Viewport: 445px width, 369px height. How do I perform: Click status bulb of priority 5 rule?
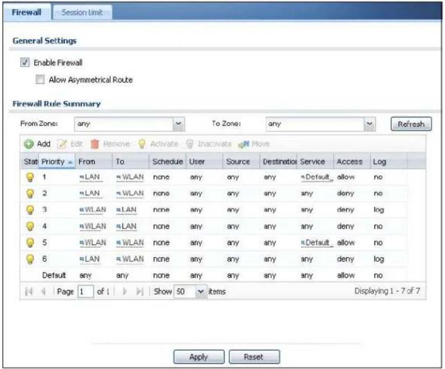pos(30,243)
